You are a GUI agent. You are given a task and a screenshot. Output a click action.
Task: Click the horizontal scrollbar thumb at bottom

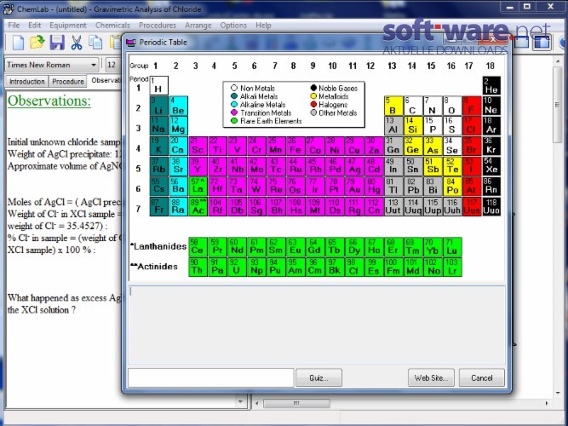coord(296,403)
